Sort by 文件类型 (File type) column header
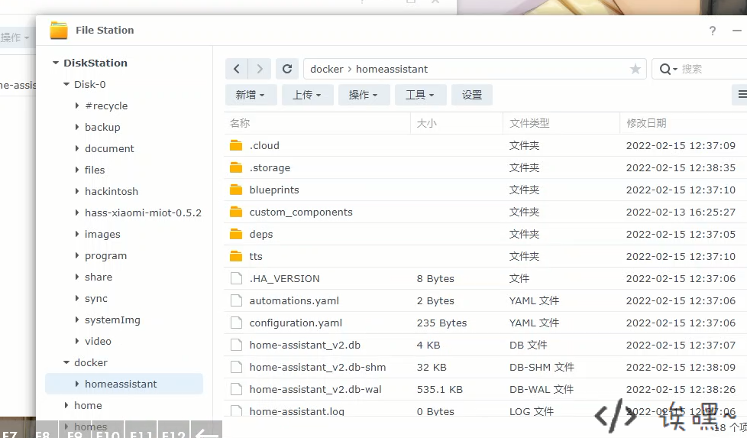This screenshot has width=747, height=438. click(x=561, y=123)
